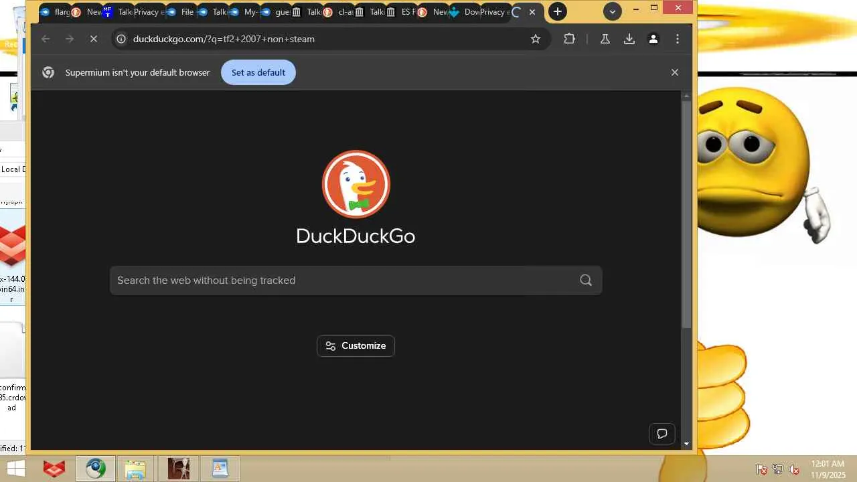Open the Extensions puzzle icon

(x=569, y=39)
